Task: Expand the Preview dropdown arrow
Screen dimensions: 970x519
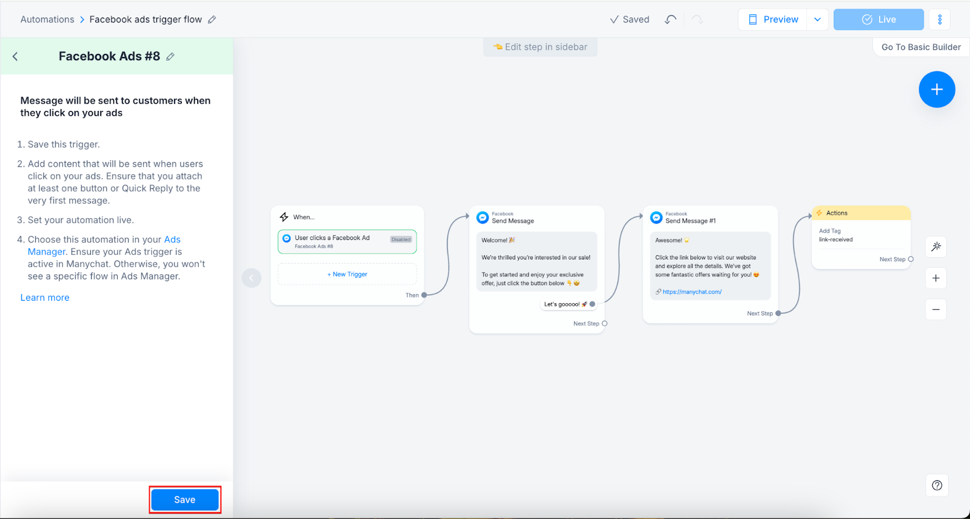Action: [817, 19]
